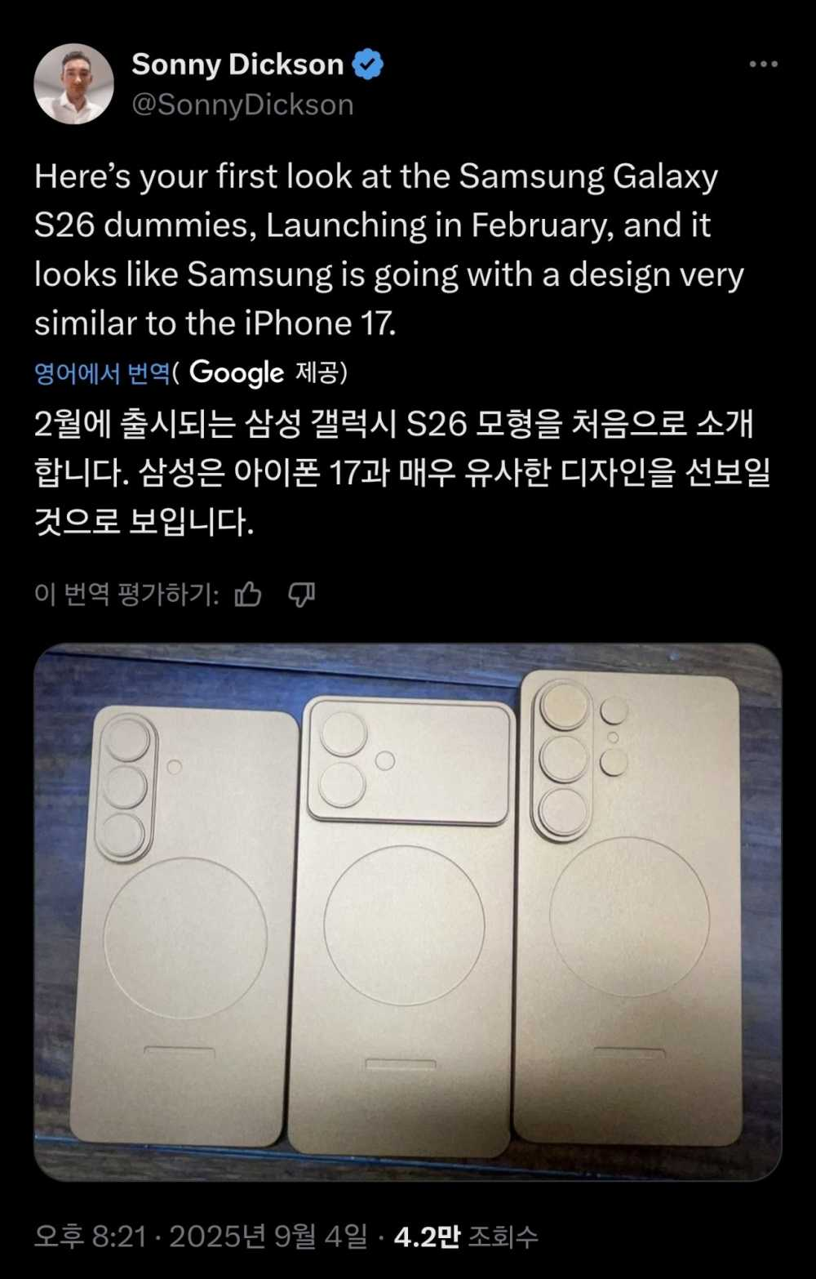
Task: Click the 이 번역 평가하기 label
Action: 126,595
